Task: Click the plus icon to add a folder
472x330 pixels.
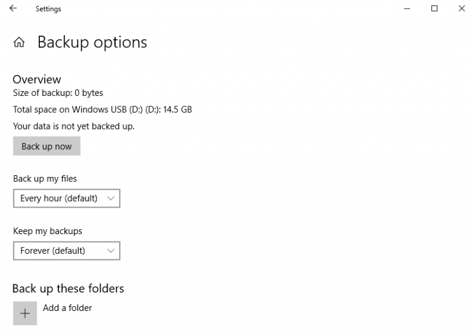Action: point(25,313)
